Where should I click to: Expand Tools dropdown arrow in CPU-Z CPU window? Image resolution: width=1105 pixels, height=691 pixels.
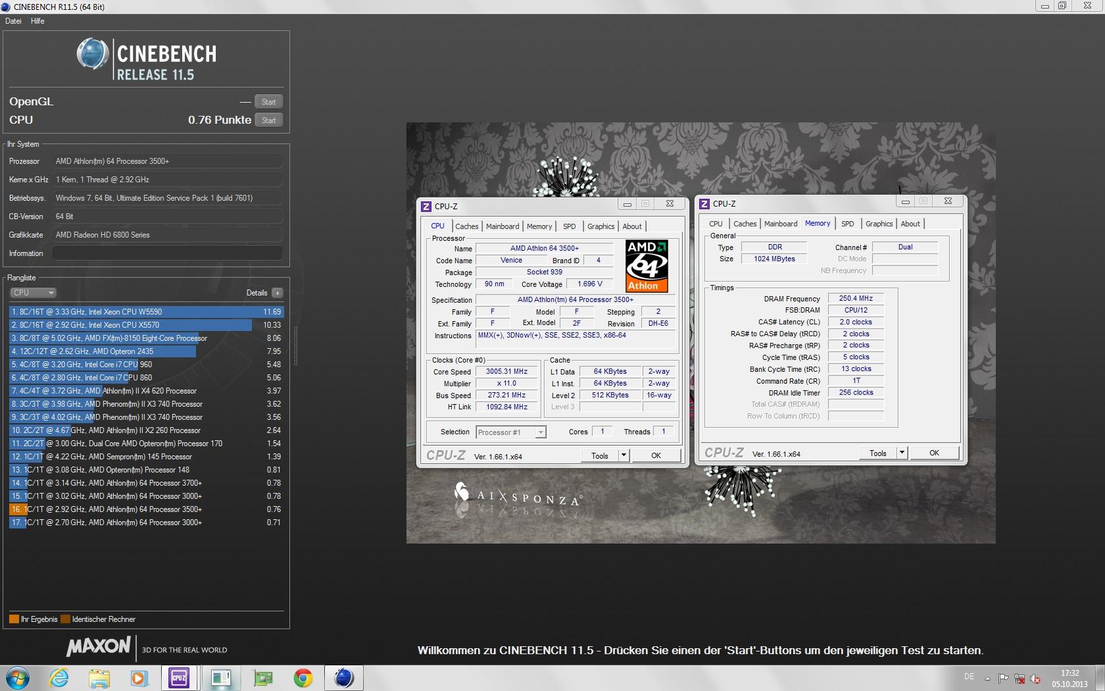pyautogui.click(x=624, y=455)
